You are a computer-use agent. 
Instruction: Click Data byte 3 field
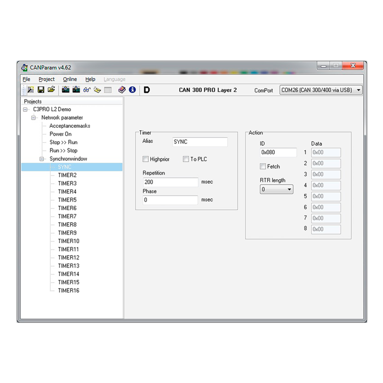pos(326,174)
